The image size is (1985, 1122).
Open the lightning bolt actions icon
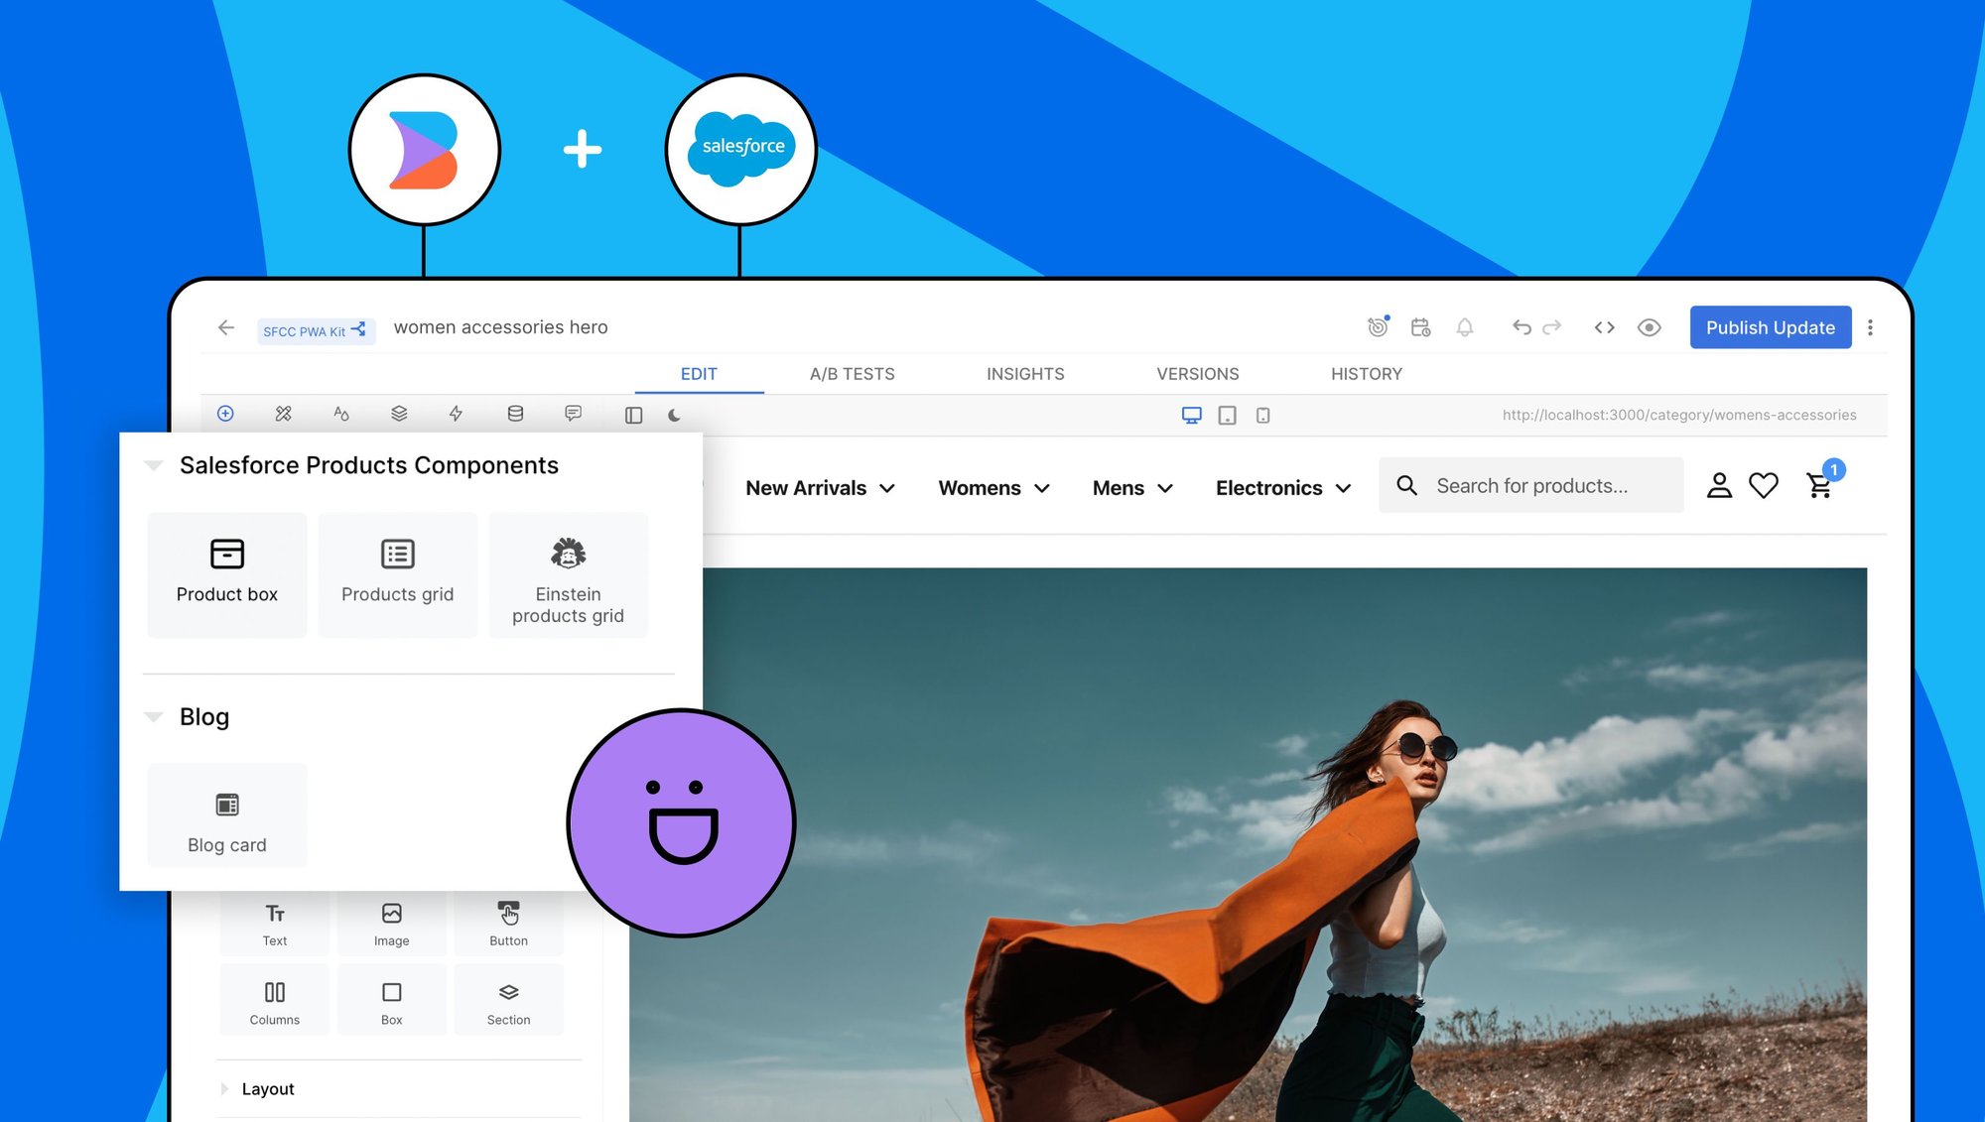click(457, 414)
